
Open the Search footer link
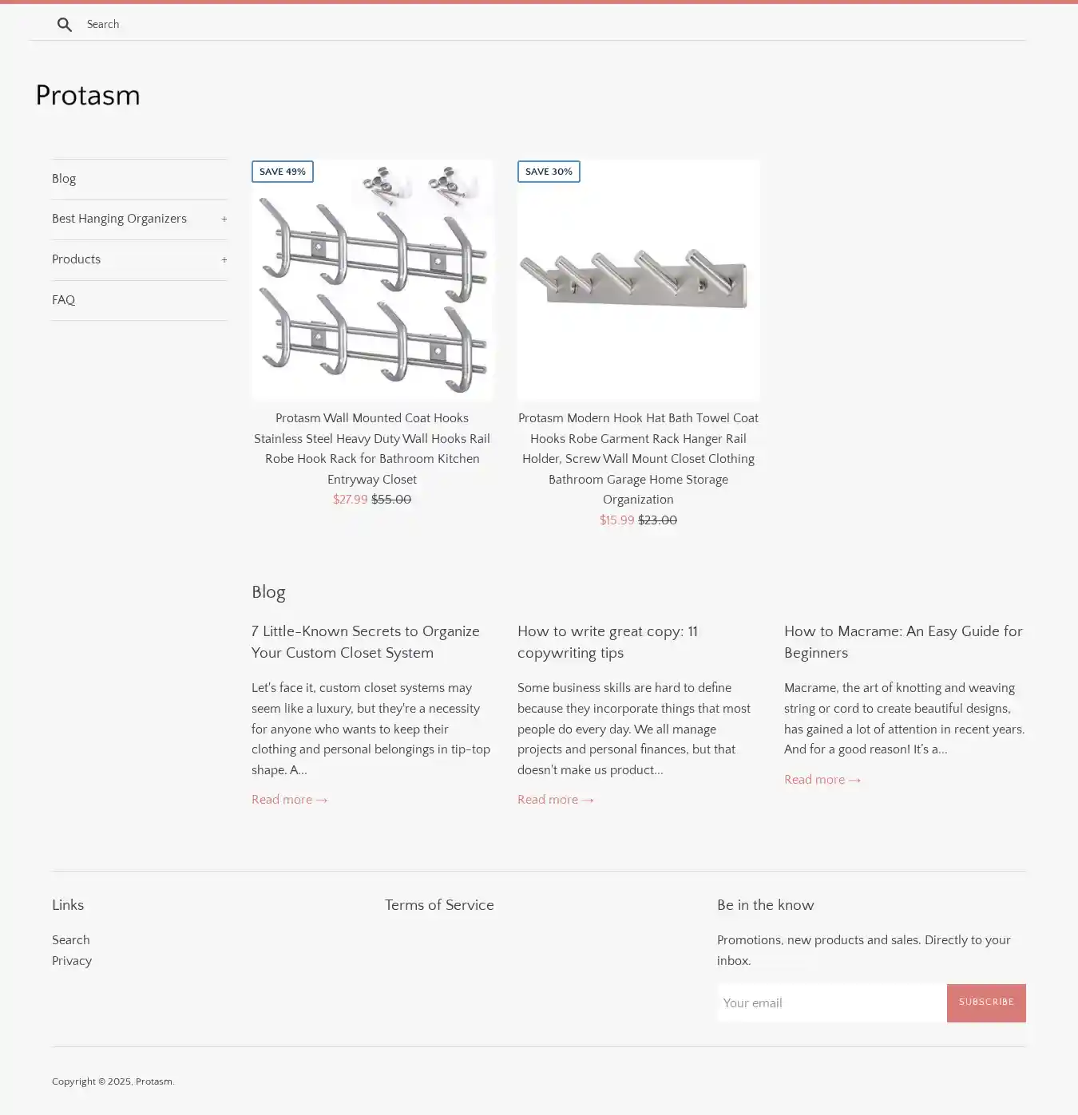[x=71, y=940]
